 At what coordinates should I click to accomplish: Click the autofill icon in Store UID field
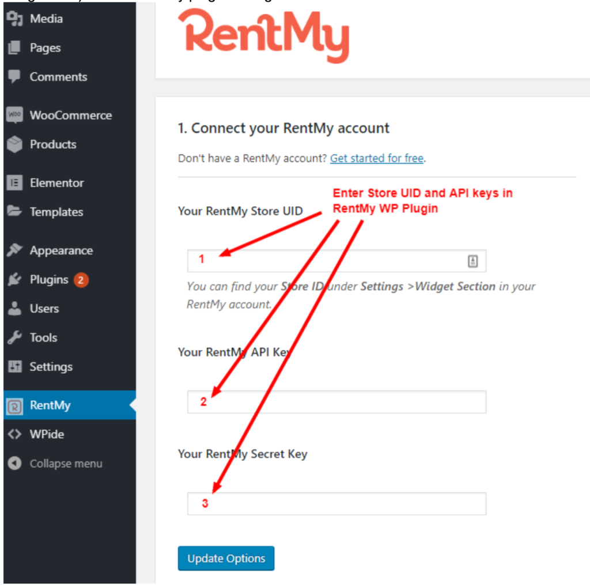point(472,261)
